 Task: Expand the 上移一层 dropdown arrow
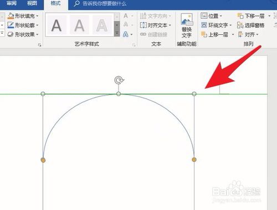233,34
